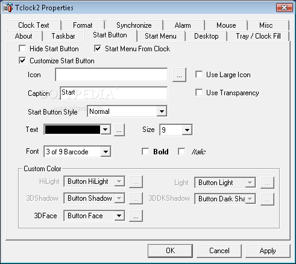Switch to the Misc tab
This screenshot has height=264, width=296.
point(266,25)
